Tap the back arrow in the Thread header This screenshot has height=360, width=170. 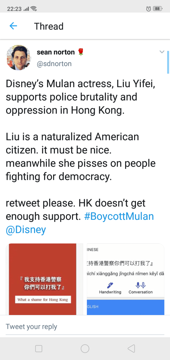13,26
